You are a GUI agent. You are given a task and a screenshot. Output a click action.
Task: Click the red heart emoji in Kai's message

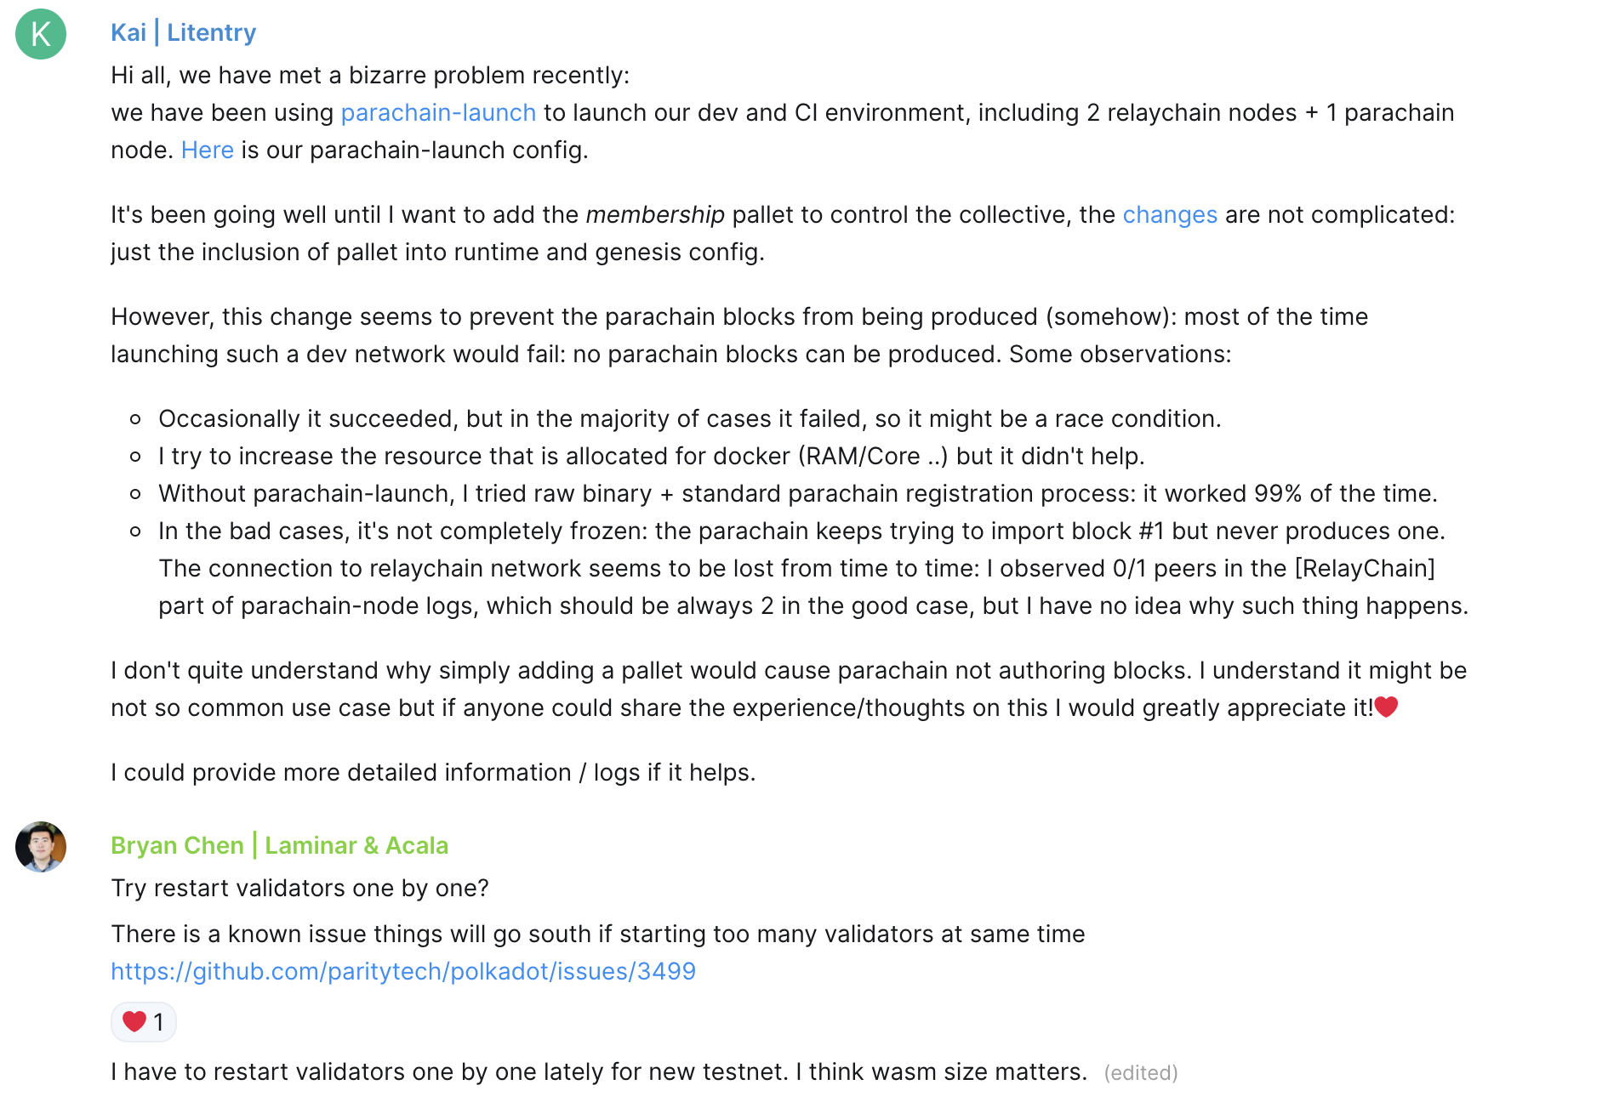[x=1387, y=707]
